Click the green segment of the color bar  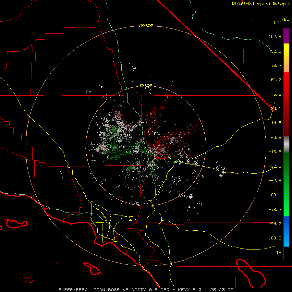pos(286,184)
